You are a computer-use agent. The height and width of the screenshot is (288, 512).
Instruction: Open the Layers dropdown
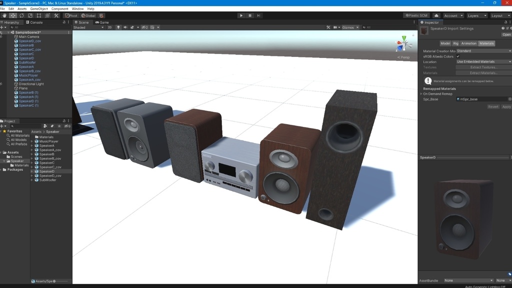pos(476,15)
